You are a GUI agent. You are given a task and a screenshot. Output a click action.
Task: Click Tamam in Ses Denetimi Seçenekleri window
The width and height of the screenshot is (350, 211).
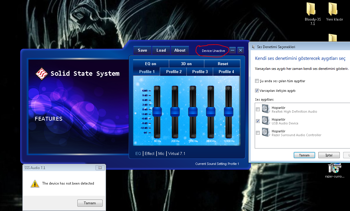pos(304,155)
